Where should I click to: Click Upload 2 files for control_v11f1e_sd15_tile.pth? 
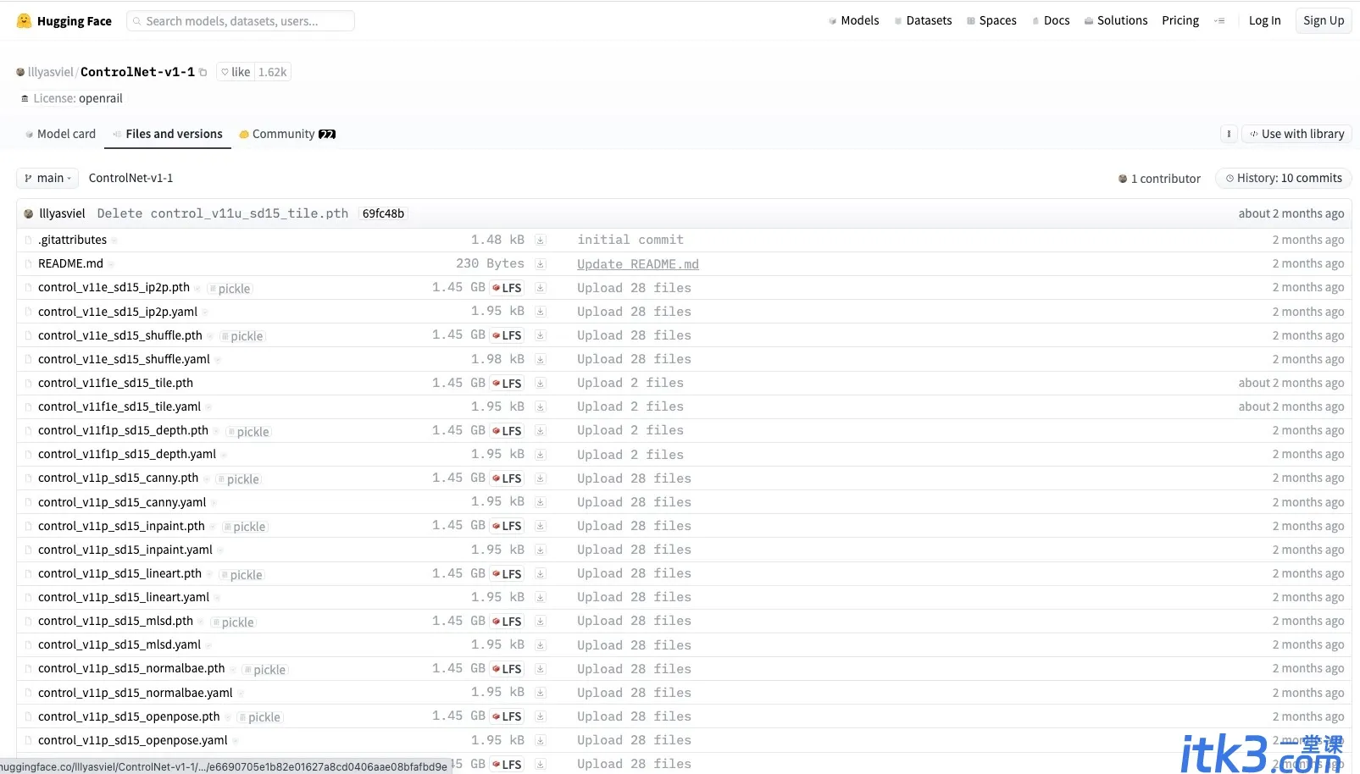pos(630,383)
